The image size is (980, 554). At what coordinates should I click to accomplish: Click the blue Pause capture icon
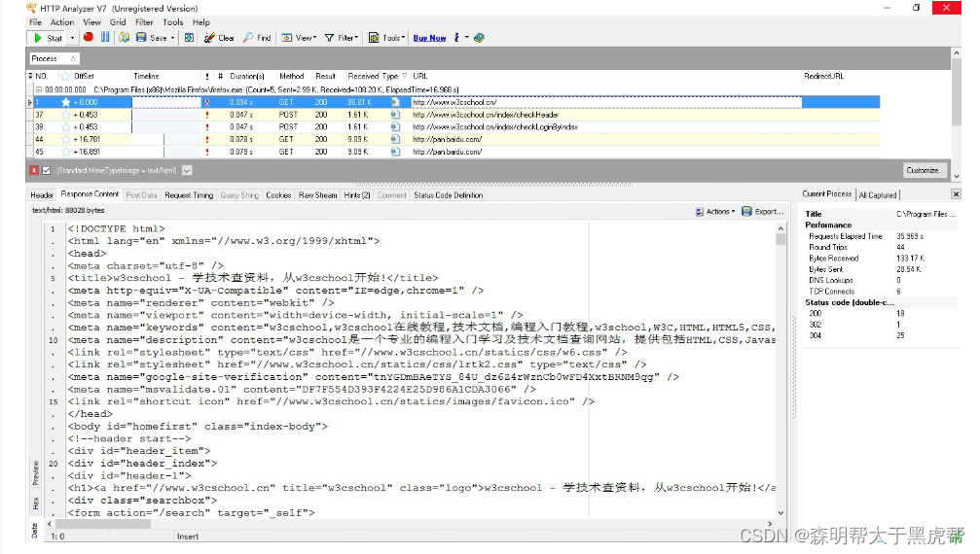[105, 38]
